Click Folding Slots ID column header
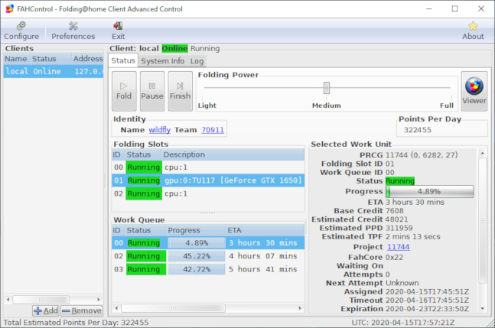Screen dimensions: 495x328 (x=119, y=154)
